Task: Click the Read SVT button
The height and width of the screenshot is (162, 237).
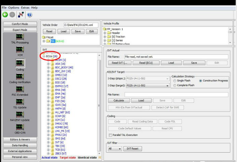Action: tap(120, 63)
